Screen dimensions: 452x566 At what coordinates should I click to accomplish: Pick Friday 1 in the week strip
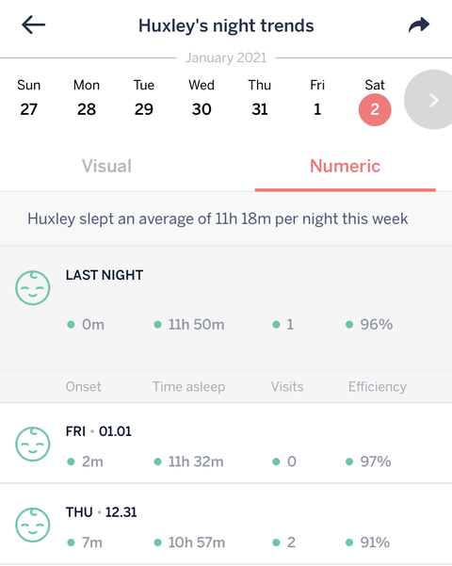pos(317,98)
